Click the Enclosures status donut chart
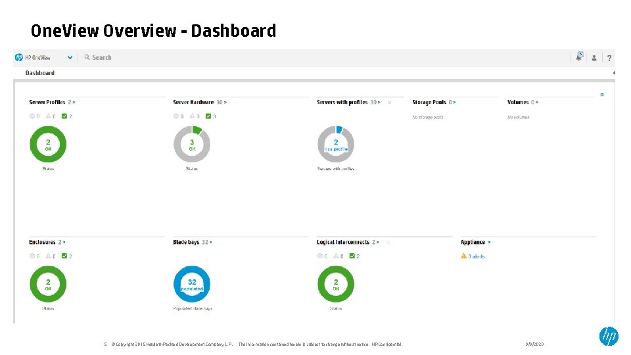This screenshot has height=355, width=631. [48, 284]
